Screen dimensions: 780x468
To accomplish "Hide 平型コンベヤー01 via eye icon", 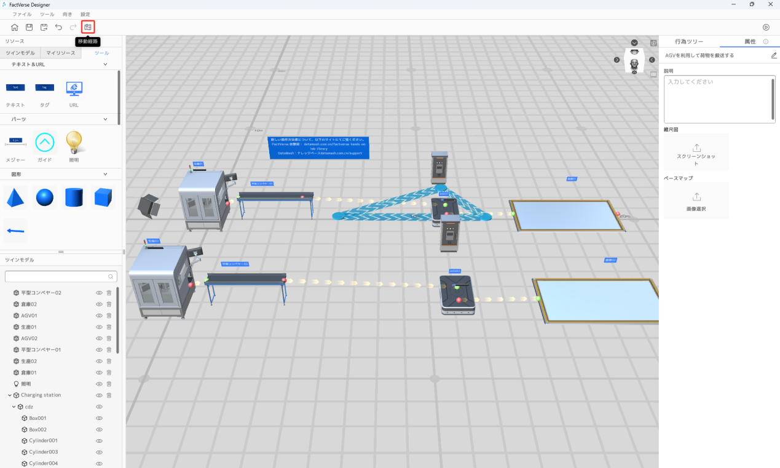I will (99, 350).
